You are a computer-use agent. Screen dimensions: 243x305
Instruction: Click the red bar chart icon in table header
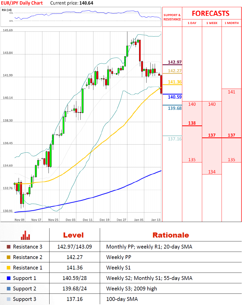(26, 235)
